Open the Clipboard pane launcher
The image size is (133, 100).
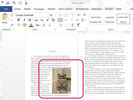[14, 29]
